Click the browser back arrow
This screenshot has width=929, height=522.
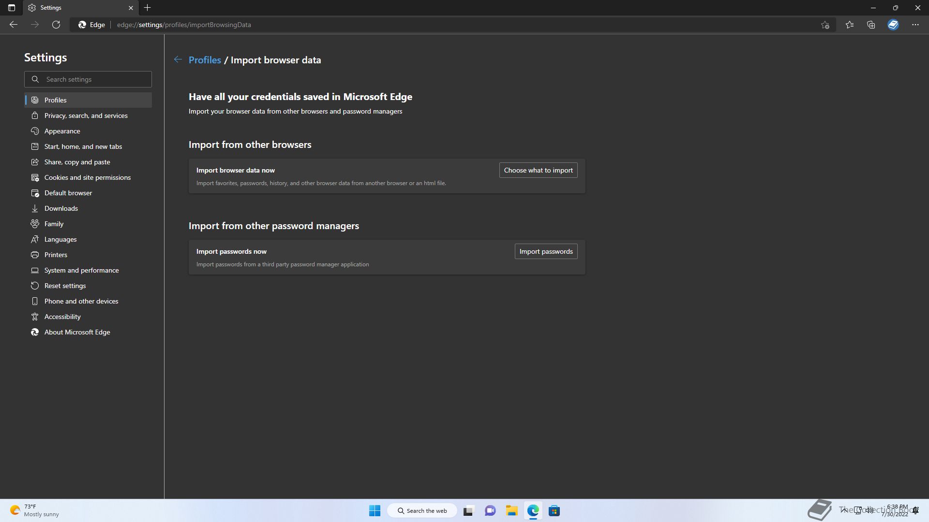[14, 25]
